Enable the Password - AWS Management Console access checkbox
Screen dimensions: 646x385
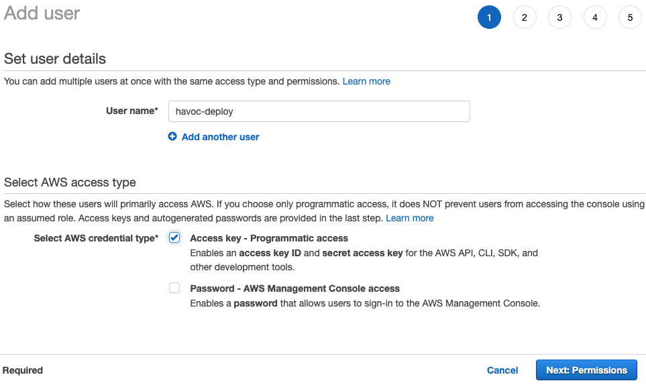tap(174, 288)
